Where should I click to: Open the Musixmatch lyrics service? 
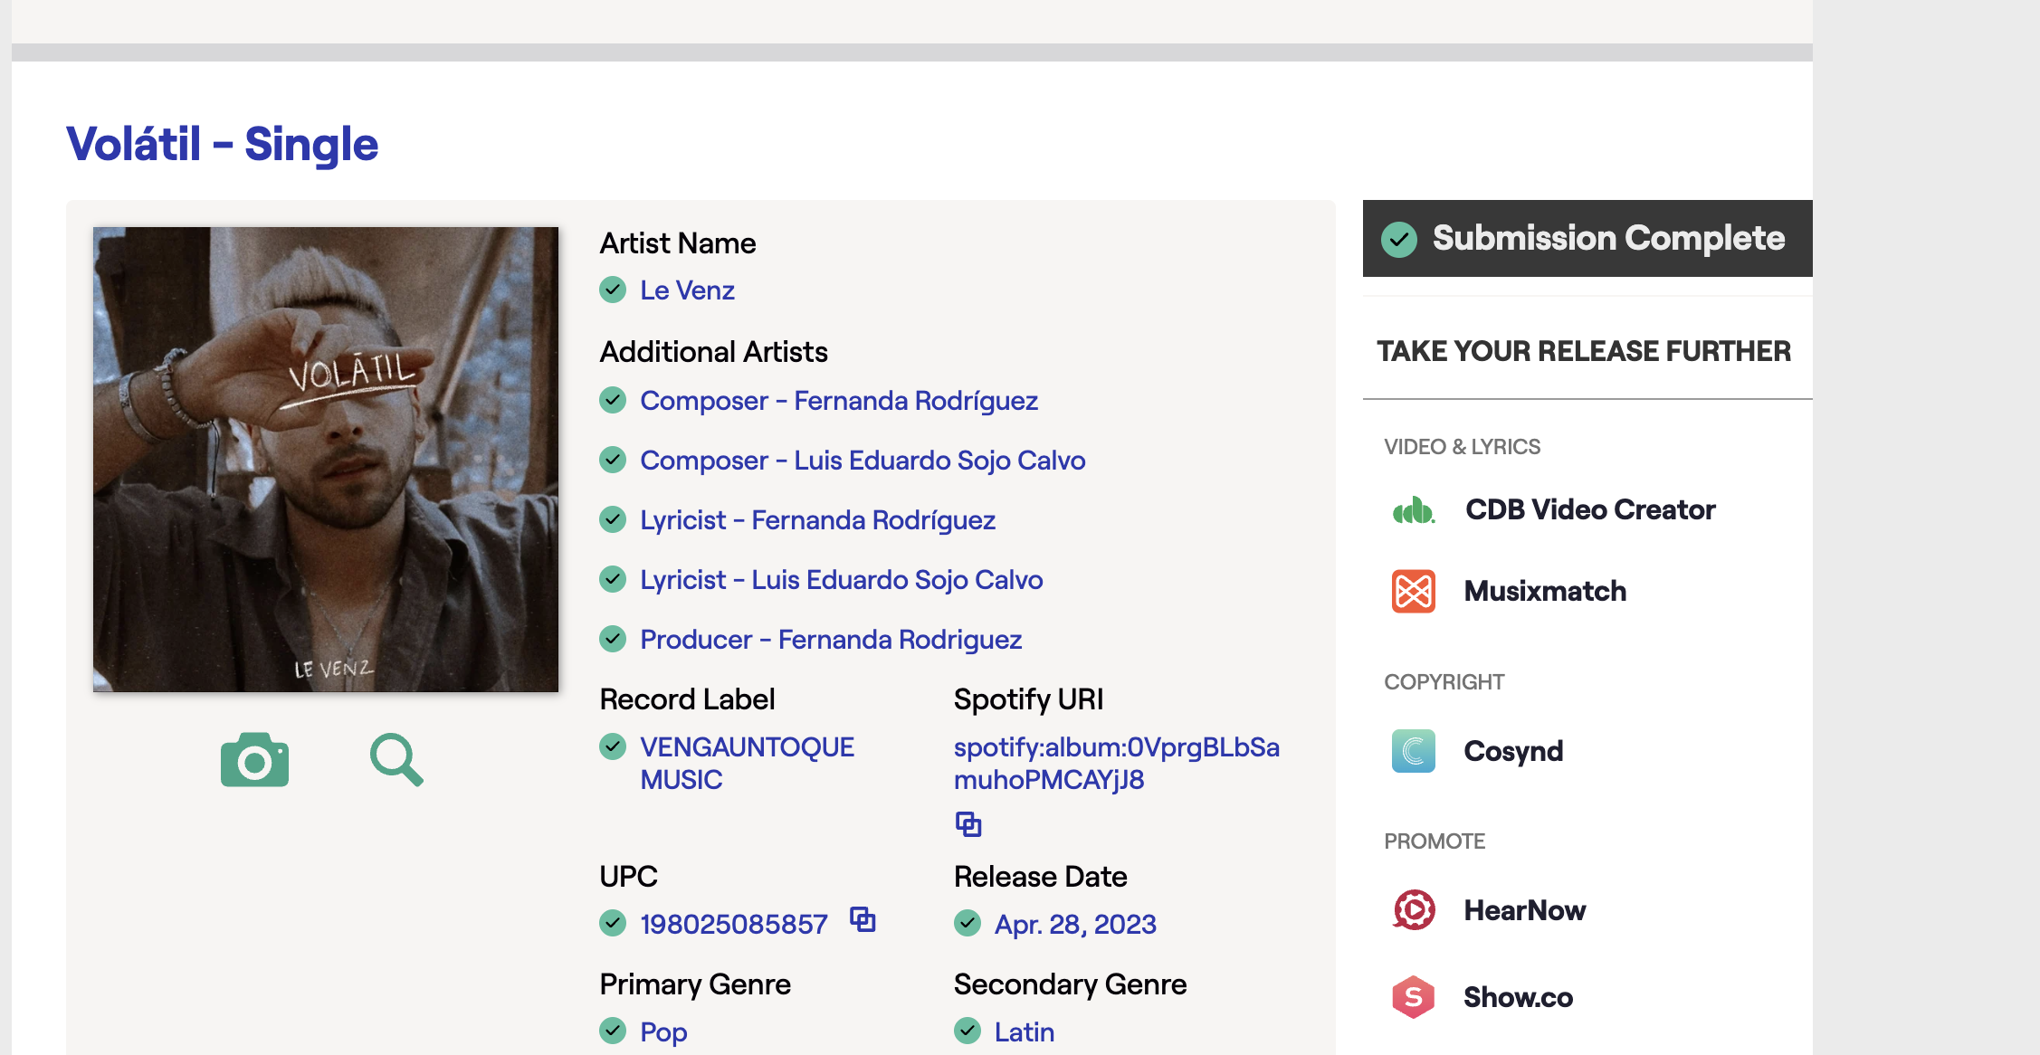pos(1545,592)
